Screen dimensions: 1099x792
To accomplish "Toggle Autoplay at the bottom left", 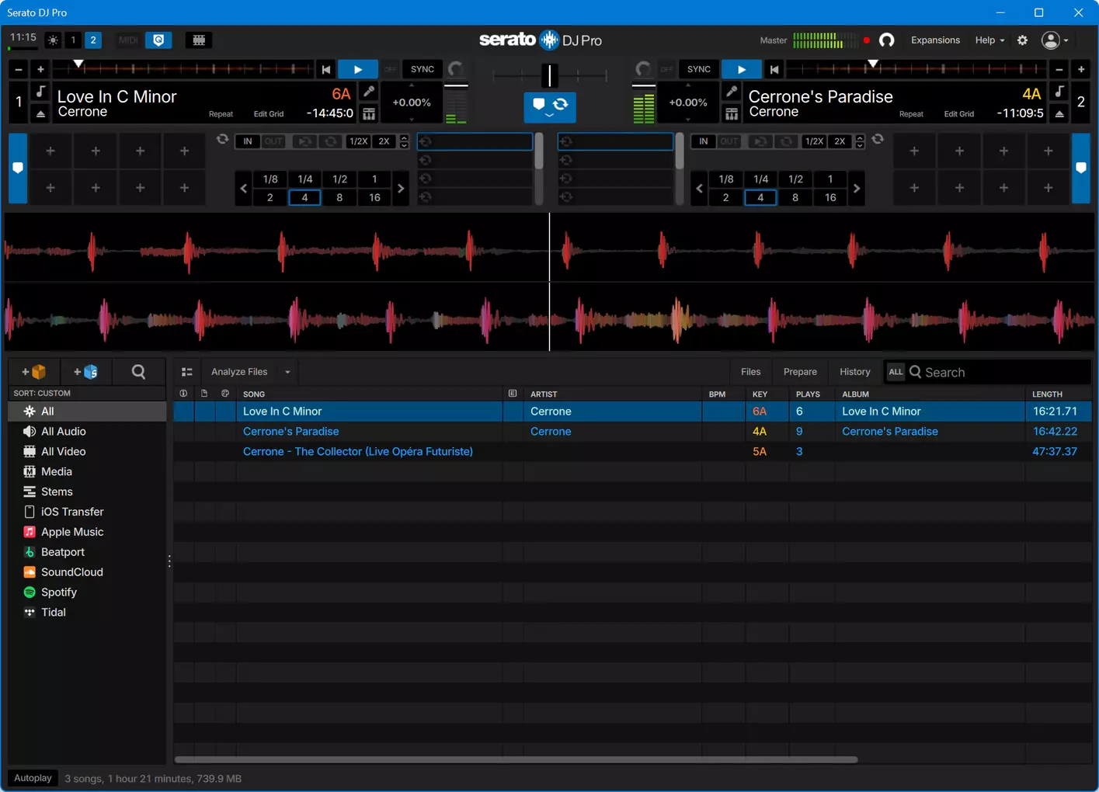I will pyautogui.click(x=33, y=778).
